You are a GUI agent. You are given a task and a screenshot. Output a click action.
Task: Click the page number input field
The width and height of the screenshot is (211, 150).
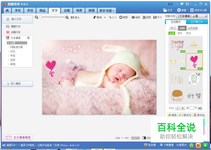pyautogui.click(x=191, y=108)
